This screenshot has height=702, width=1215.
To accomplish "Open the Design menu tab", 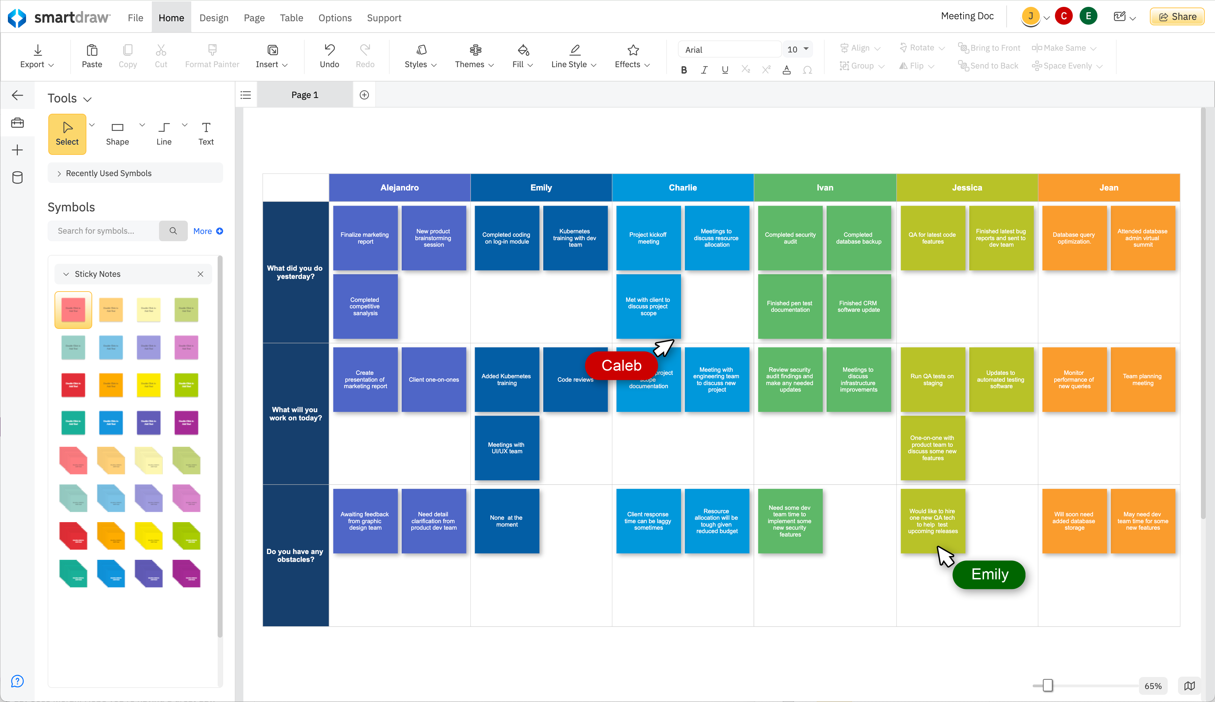I will (x=214, y=18).
